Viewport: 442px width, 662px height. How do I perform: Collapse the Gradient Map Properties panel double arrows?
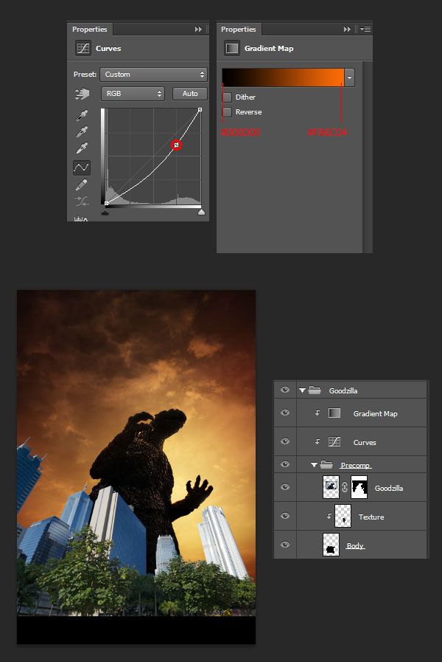tap(347, 29)
